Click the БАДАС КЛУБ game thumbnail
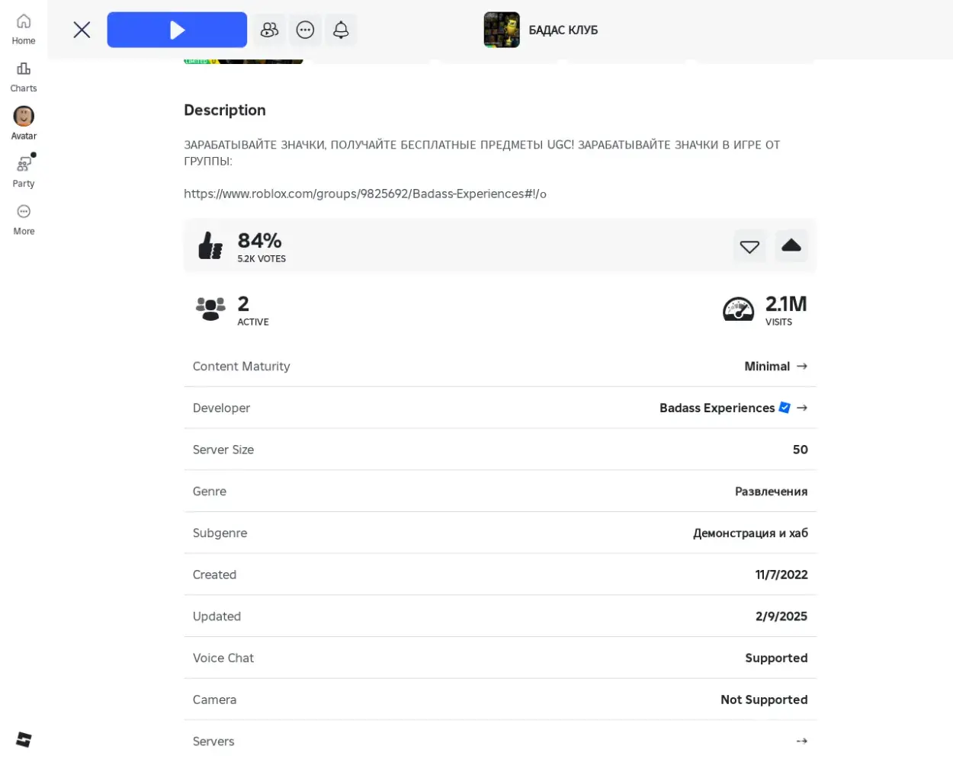The image size is (953, 762). click(502, 30)
